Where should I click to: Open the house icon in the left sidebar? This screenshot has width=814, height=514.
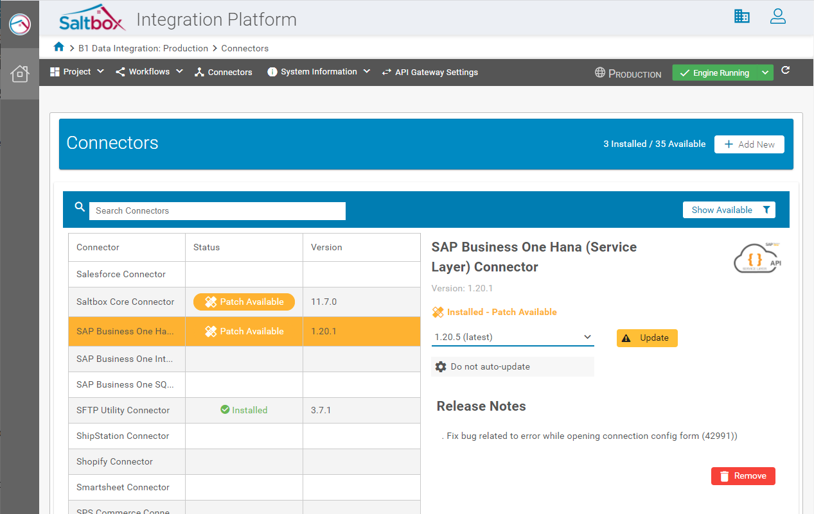coord(20,73)
